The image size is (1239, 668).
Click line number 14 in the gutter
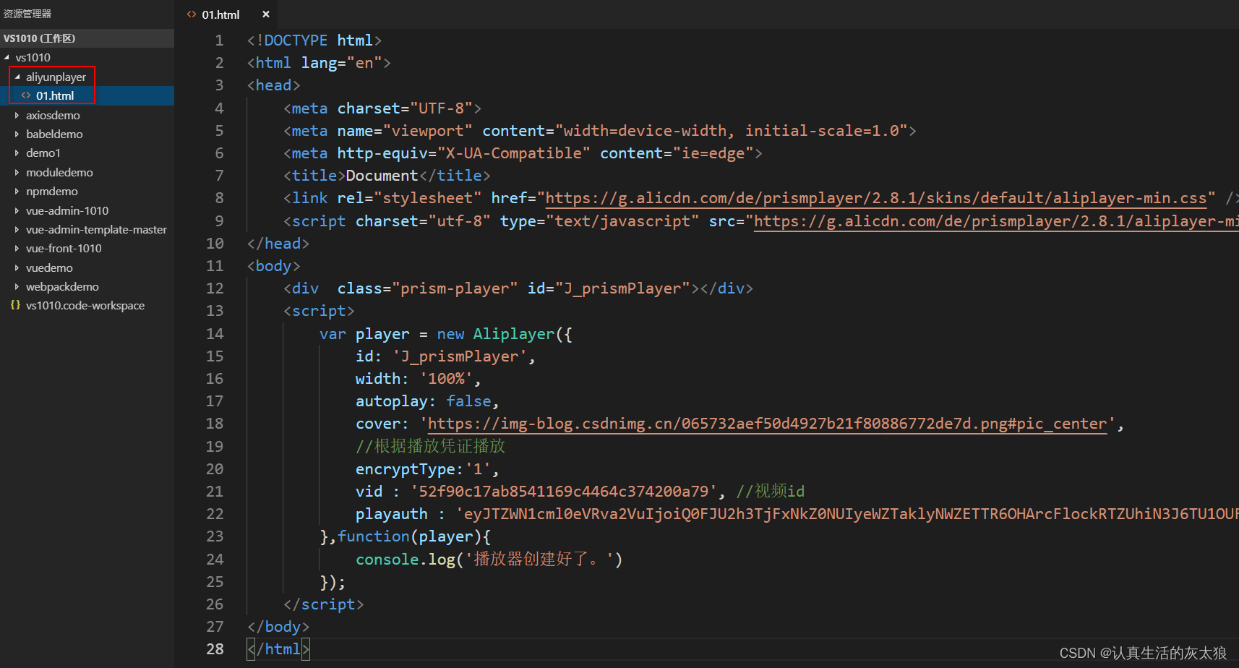215,334
